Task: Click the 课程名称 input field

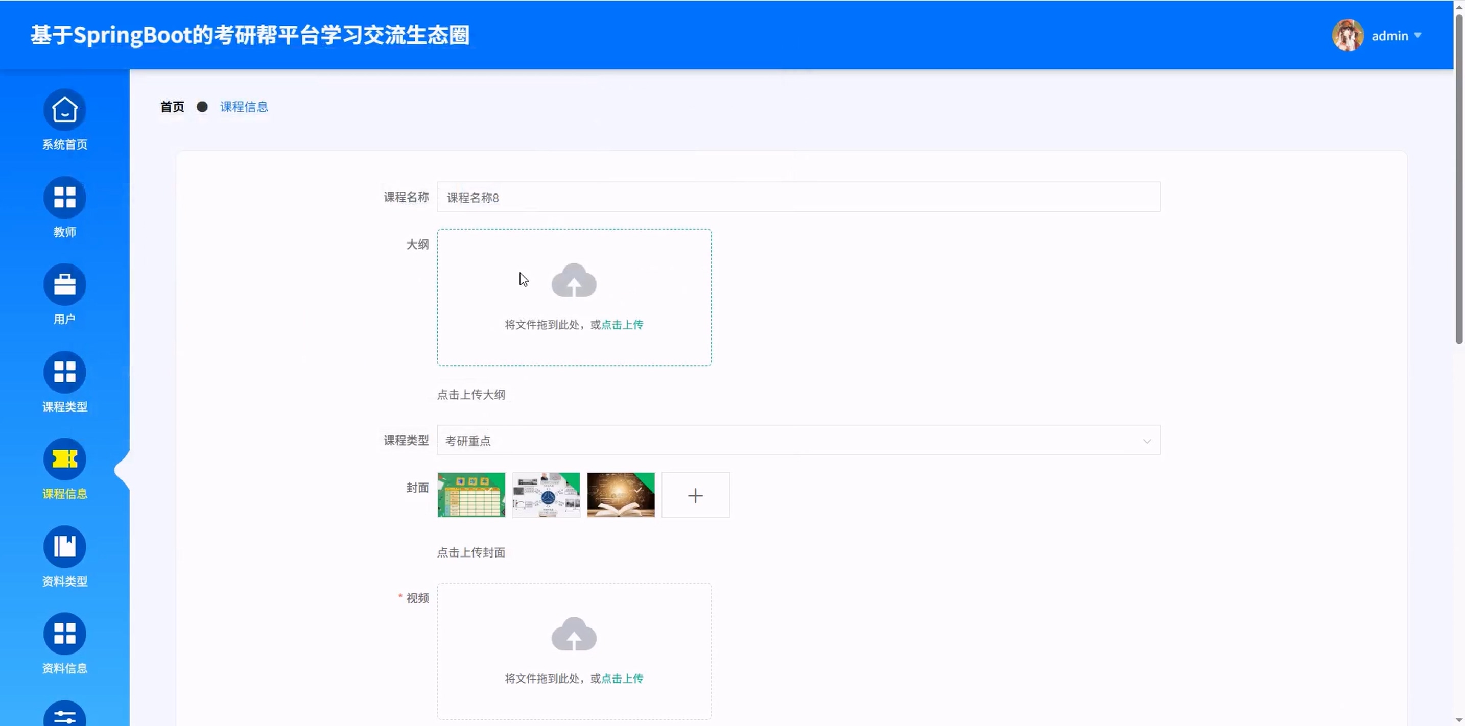Action: (798, 197)
